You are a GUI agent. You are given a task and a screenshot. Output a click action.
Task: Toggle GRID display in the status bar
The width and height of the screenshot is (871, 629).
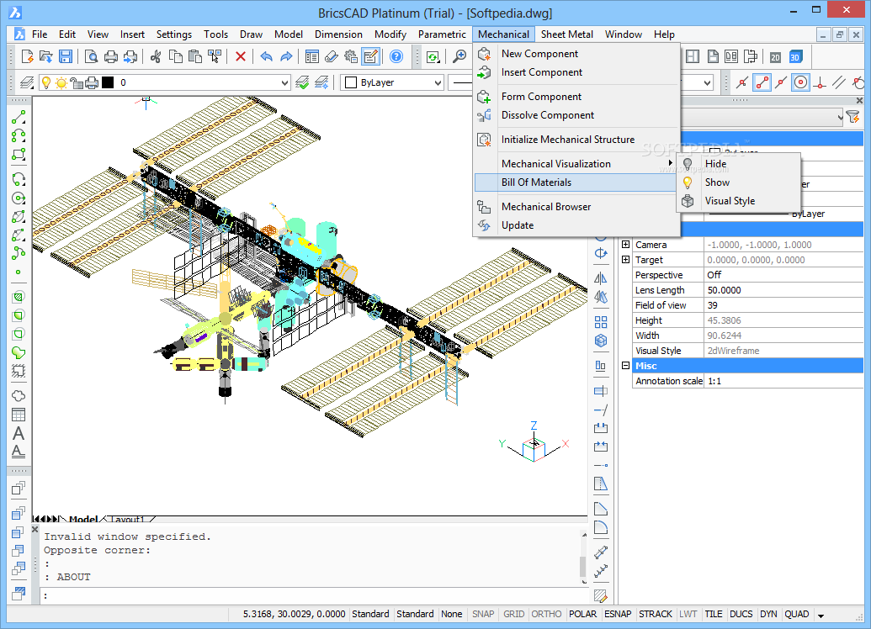[x=514, y=614]
